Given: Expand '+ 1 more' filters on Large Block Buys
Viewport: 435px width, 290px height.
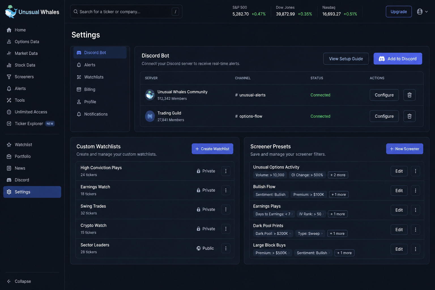Looking at the screenshot, I should coord(344,253).
